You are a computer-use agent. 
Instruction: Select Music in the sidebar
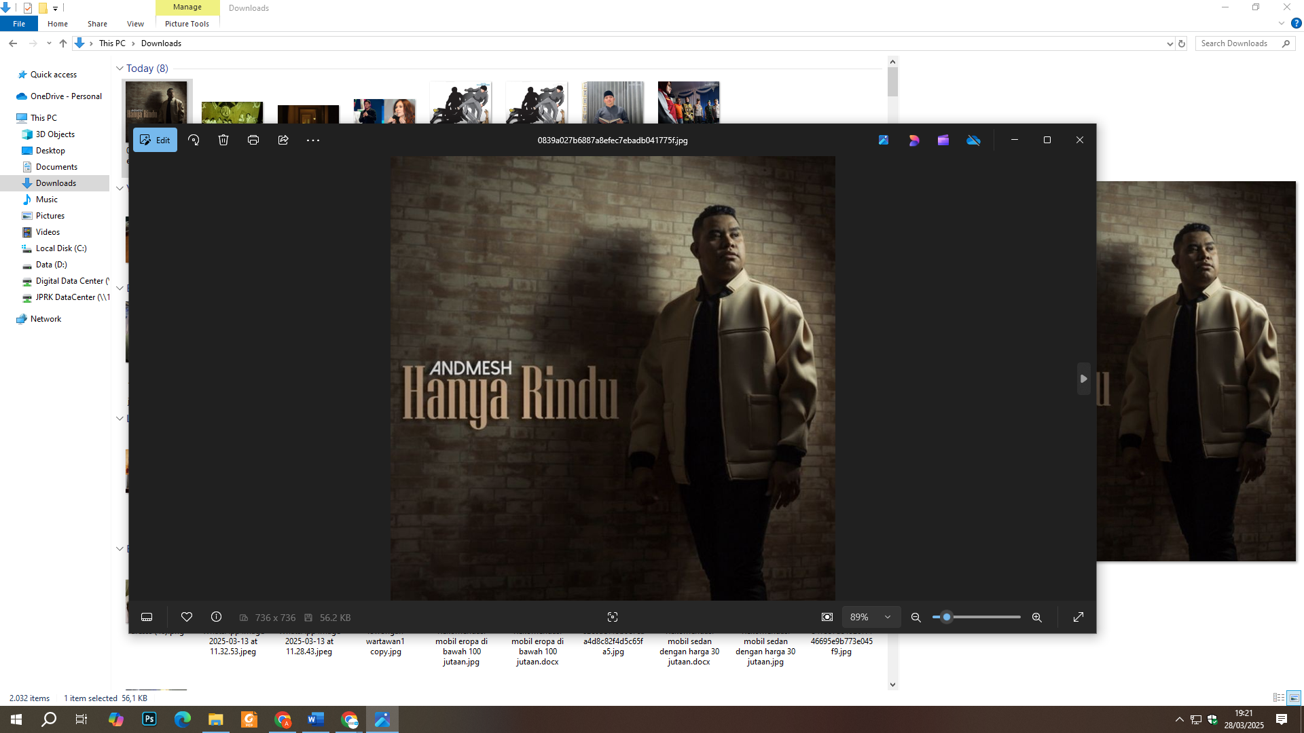pos(47,200)
